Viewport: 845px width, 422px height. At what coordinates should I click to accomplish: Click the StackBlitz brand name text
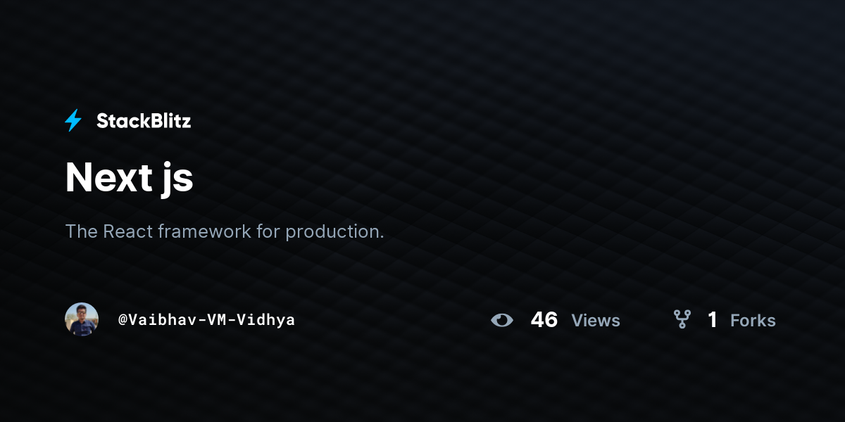[144, 121]
